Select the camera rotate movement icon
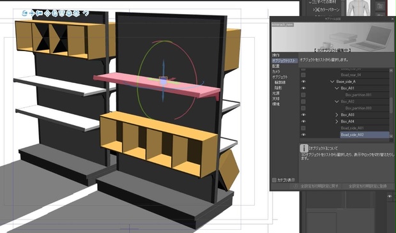 25,13
